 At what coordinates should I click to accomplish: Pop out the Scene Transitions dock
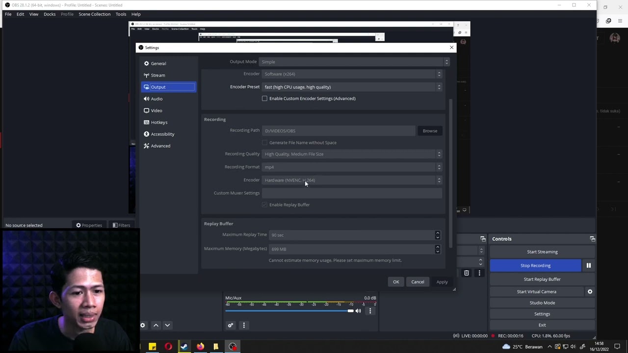click(x=483, y=239)
